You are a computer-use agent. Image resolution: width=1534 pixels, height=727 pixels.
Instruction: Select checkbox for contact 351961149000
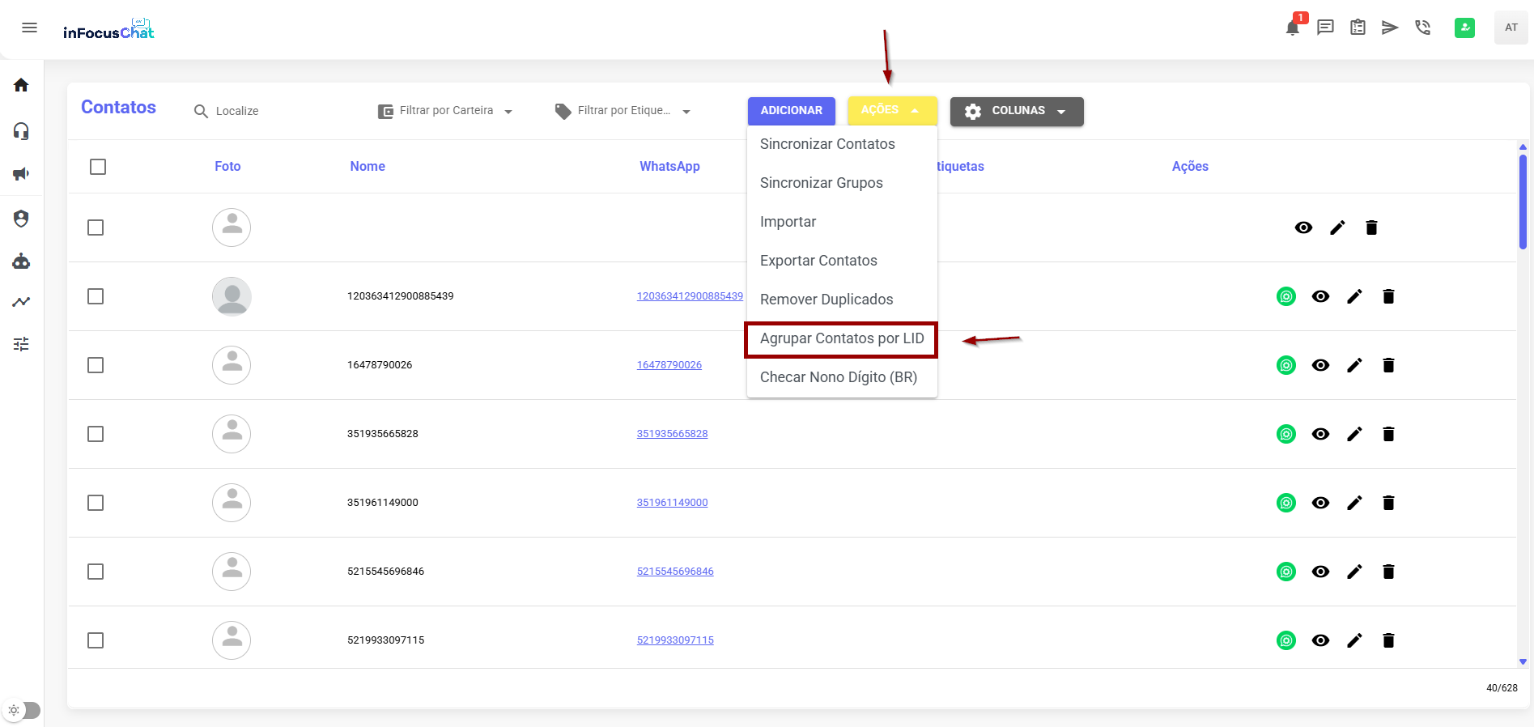coord(96,503)
